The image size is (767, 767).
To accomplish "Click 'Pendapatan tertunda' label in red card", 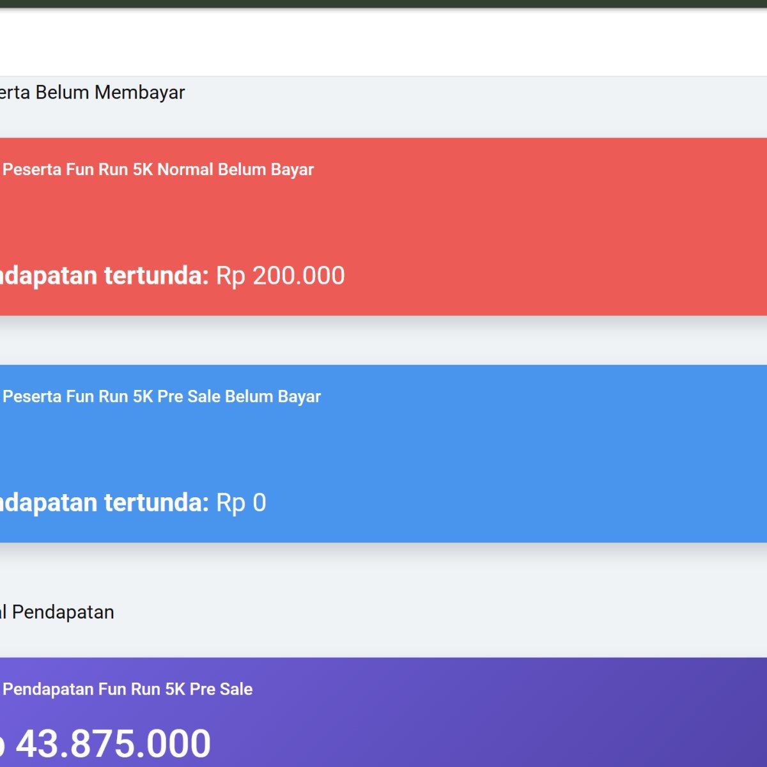I will coord(102,275).
